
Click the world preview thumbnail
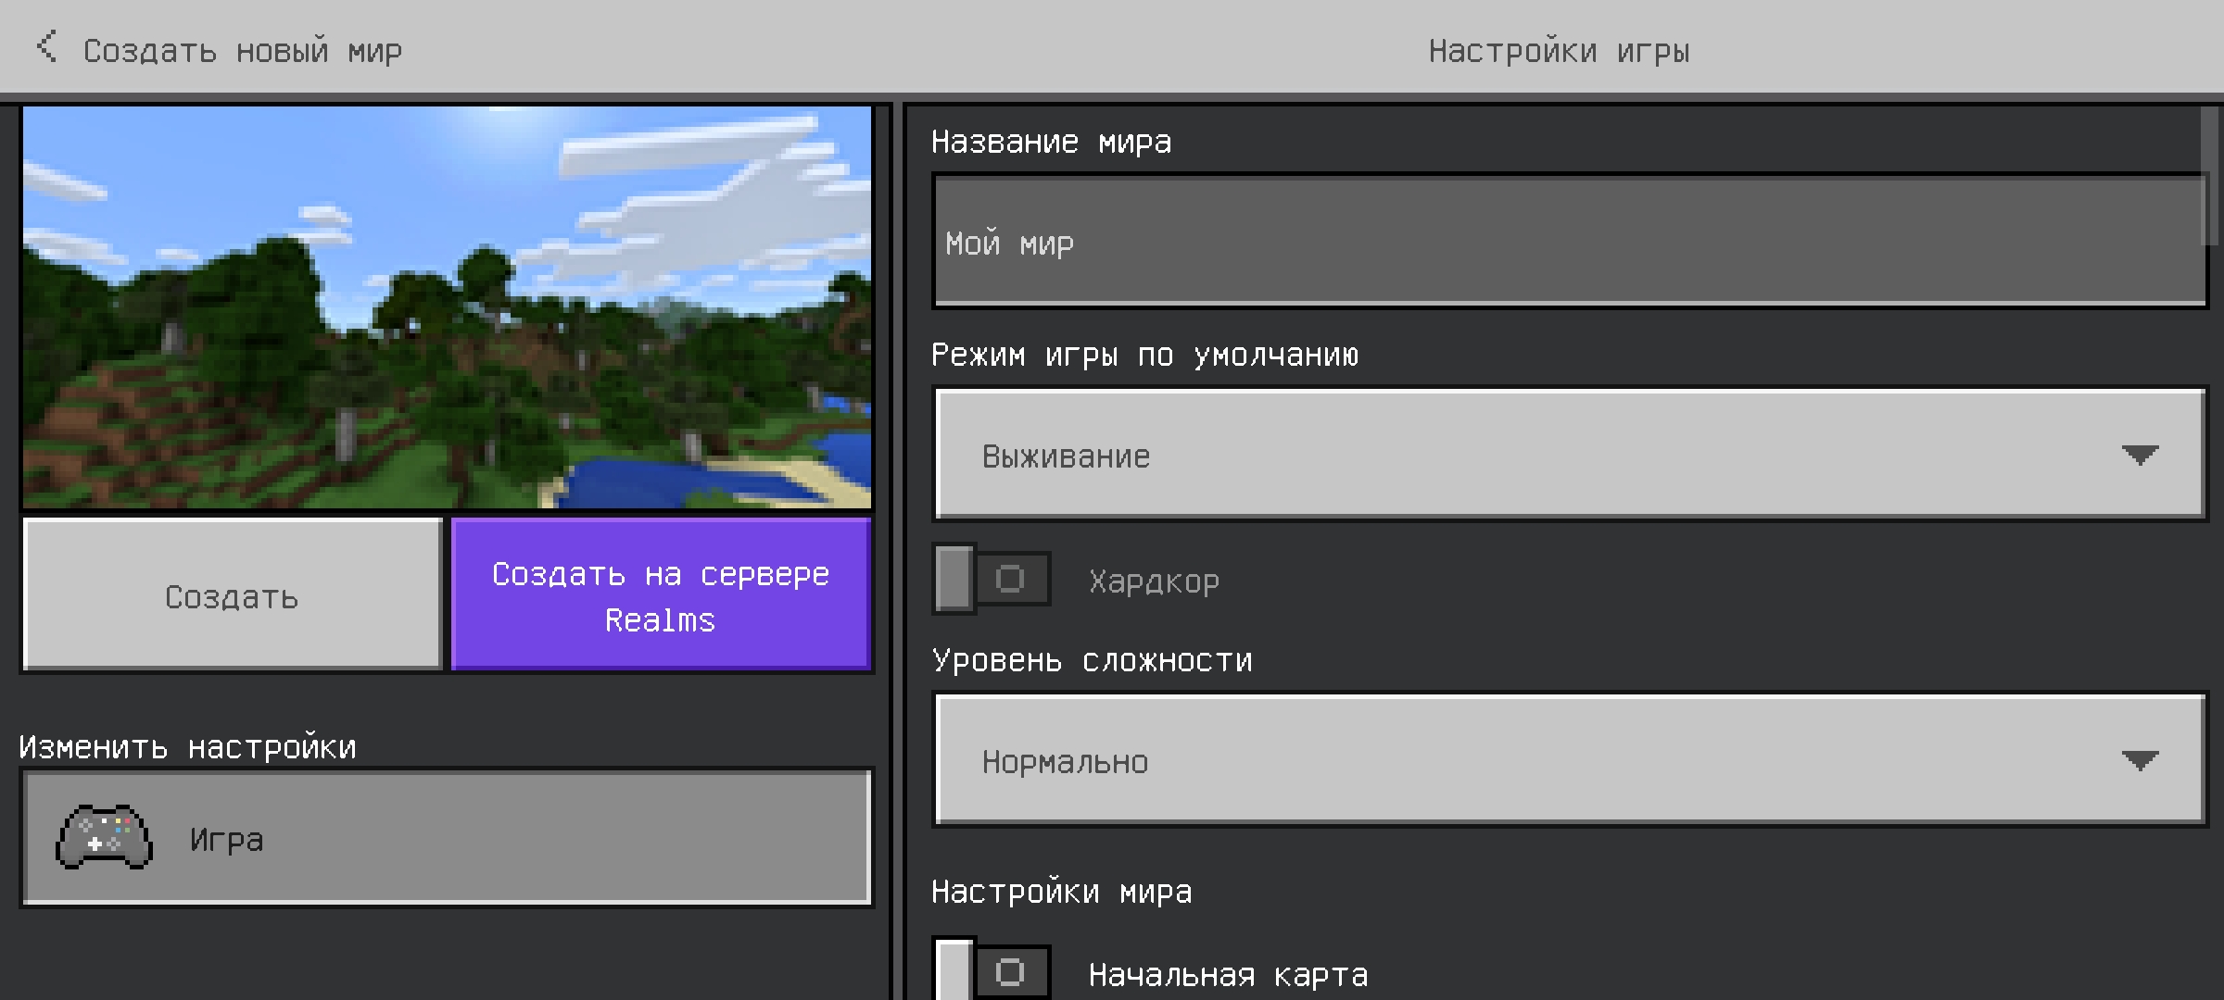[x=446, y=307]
